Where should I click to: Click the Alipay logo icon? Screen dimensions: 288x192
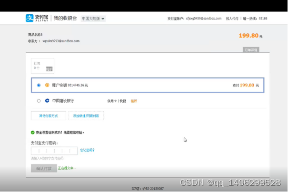pyautogui.click(x=30, y=18)
